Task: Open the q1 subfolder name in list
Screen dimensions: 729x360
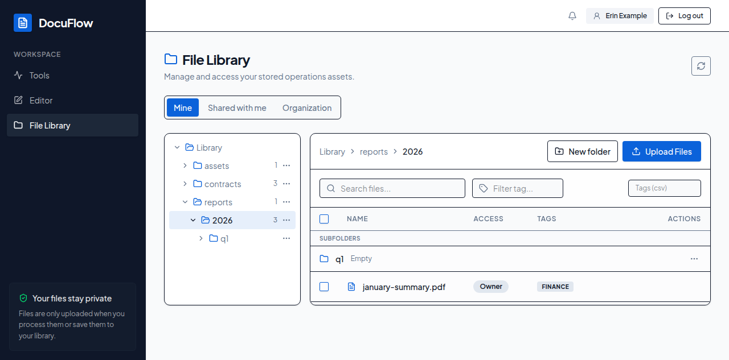Action: 339,259
